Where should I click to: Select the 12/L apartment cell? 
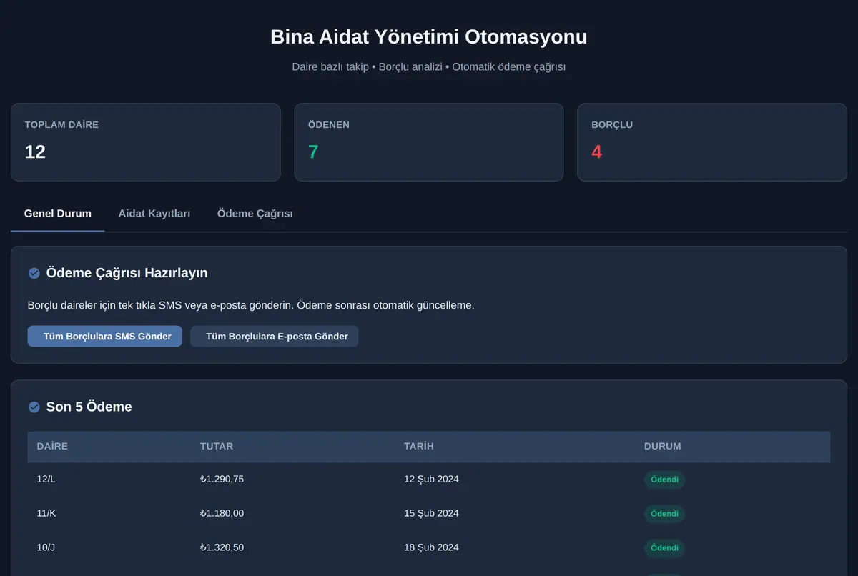(46, 479)
